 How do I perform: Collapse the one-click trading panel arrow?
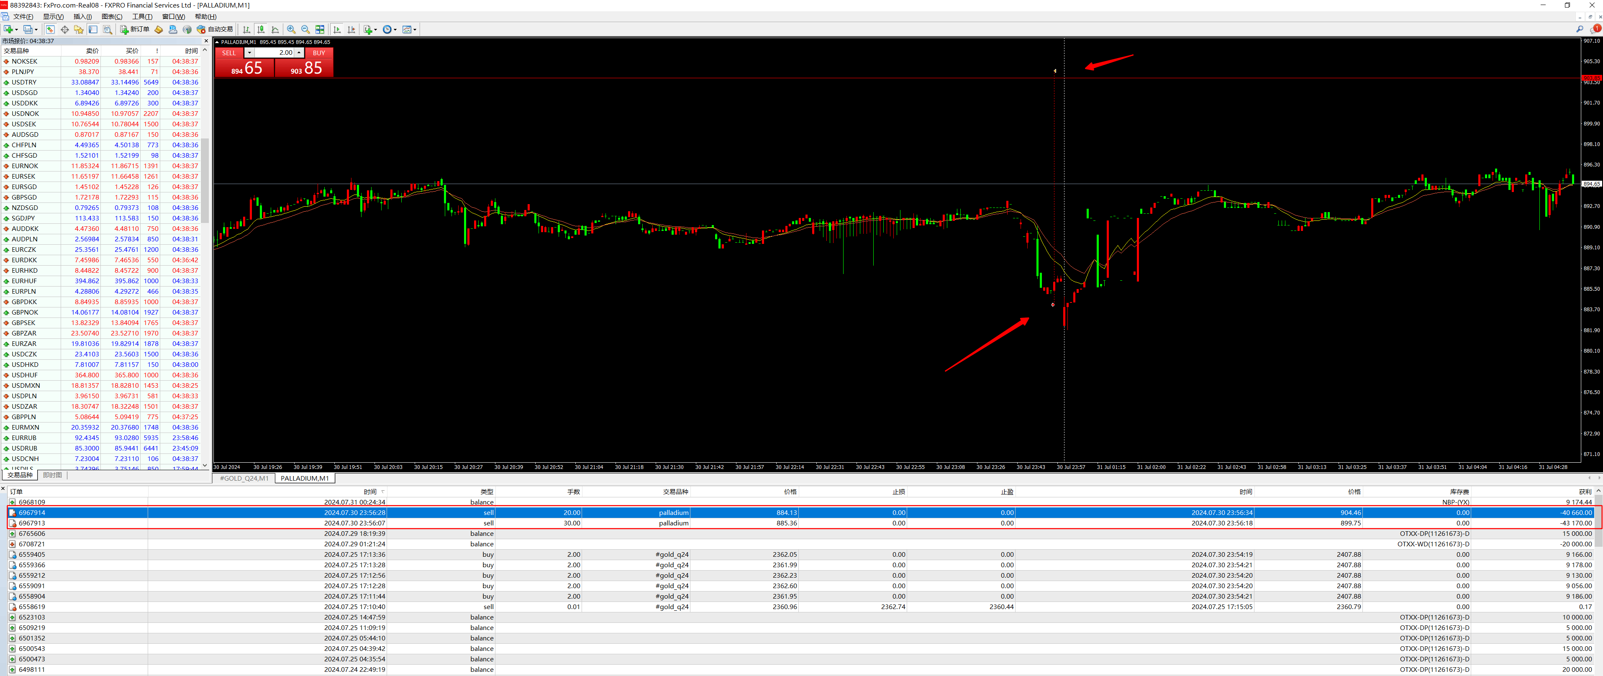coord(217,42)
